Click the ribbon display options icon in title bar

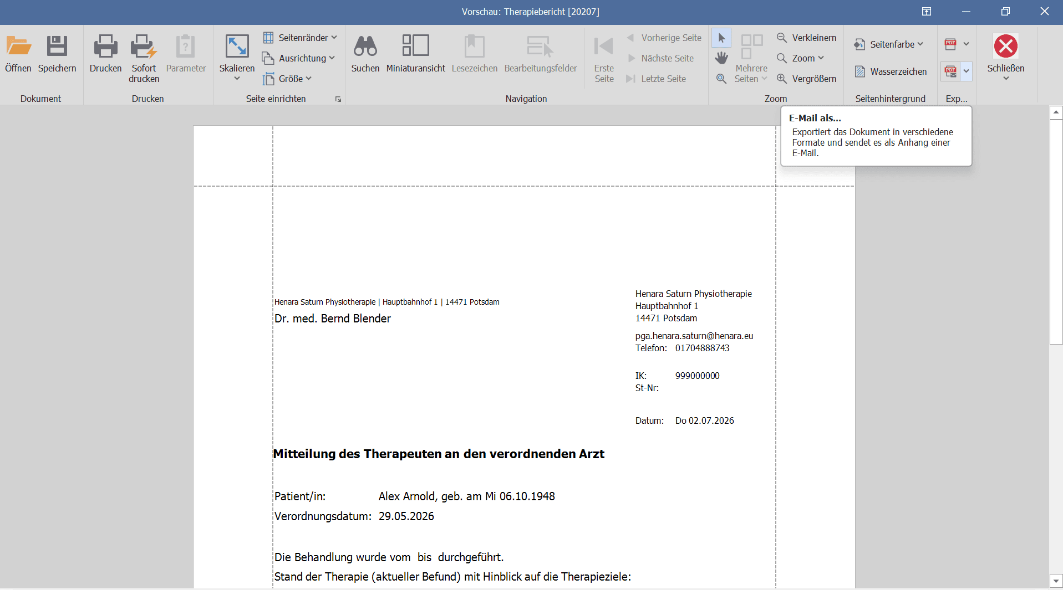927,11
